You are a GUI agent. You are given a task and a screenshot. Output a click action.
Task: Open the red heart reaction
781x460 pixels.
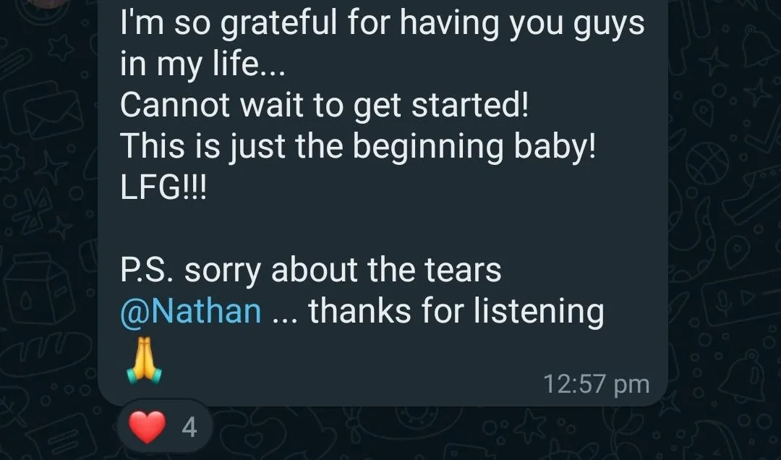(x=147, y=427)
